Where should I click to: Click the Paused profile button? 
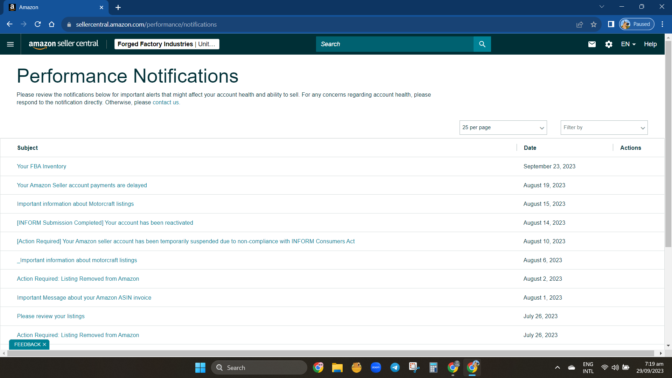pyautogui.click(x=637, y=24)
